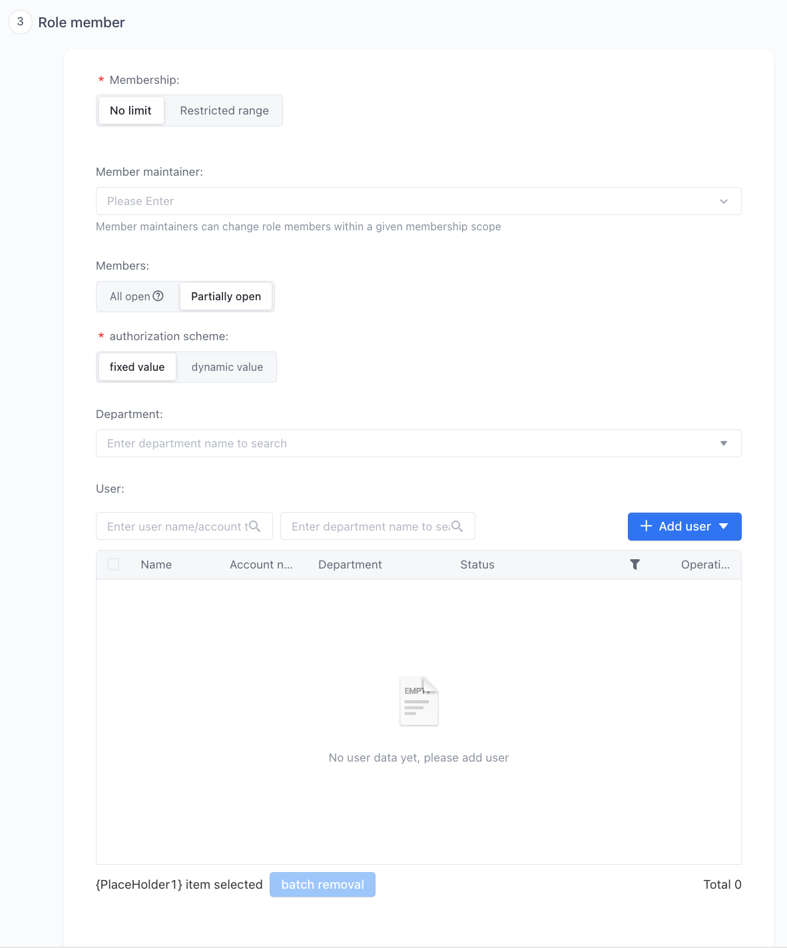Choose Restricted range membership option

[x=224, y=111]
